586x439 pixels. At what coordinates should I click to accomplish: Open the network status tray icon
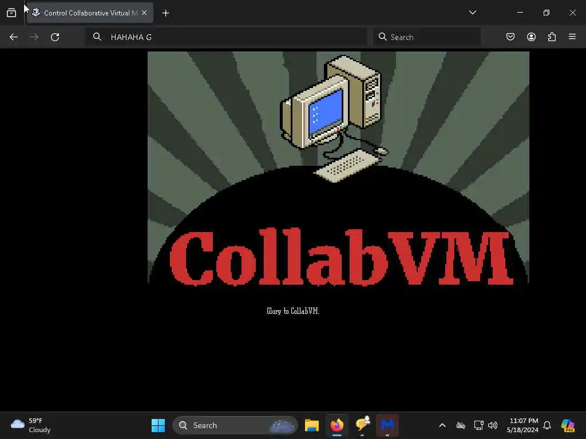(479, 425)
